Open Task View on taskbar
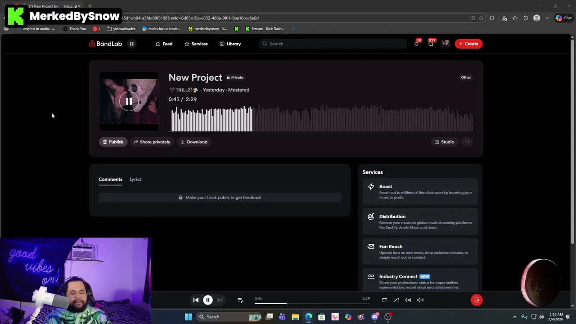 click(269, 317)
